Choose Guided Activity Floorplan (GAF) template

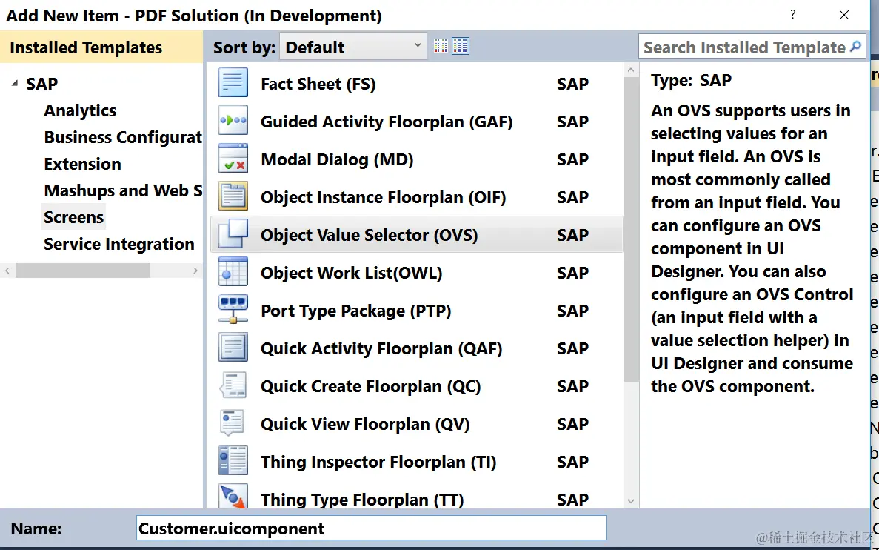pos(416,122)
